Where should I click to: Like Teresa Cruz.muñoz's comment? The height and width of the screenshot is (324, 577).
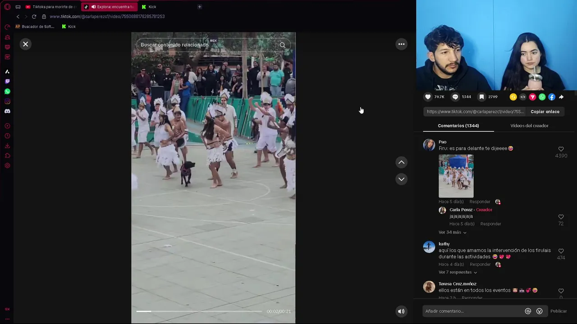(x=561, y=291)
